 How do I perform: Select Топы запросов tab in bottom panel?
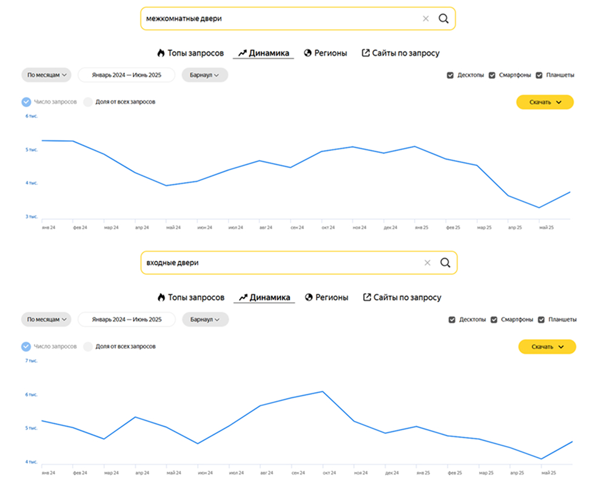[x=190, y=297]
